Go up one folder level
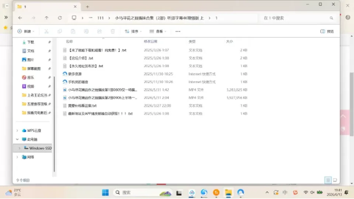 [46, 18]
